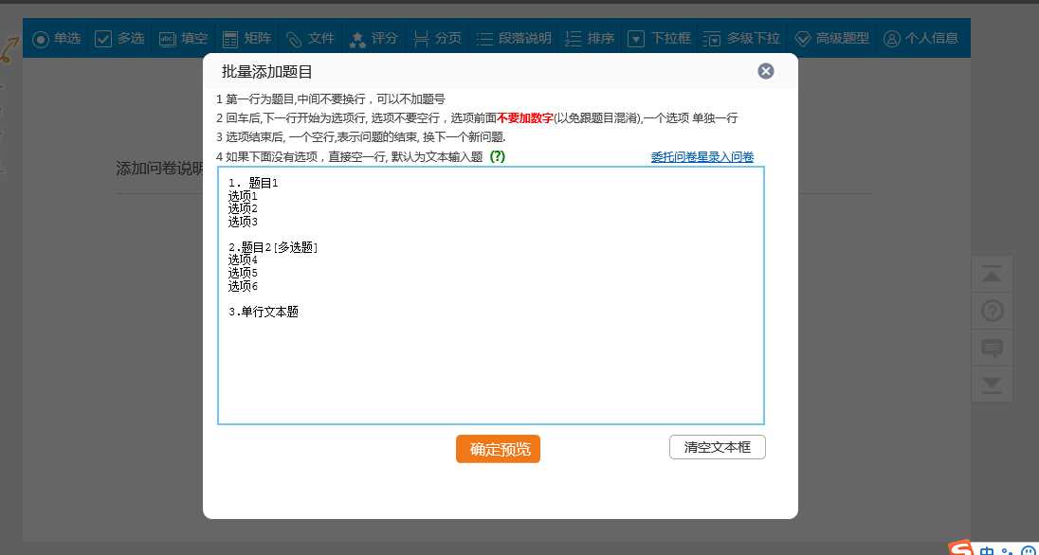This screenshot has width=1039, height=555.
Task: Click the 矩阵 matrix icon
Action: click(x=230, y=40)
